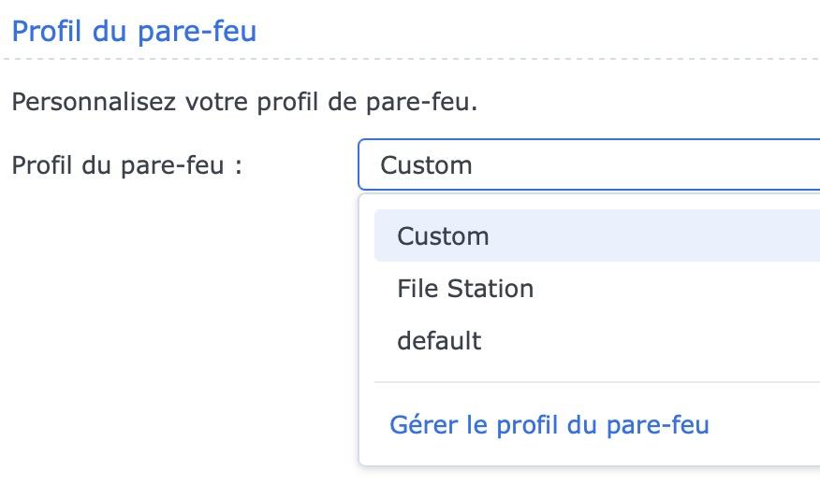Screen dimensions: 820x484
Task: Open Gérer le profil du pare-feu link
Action: [x=549, y=425]
